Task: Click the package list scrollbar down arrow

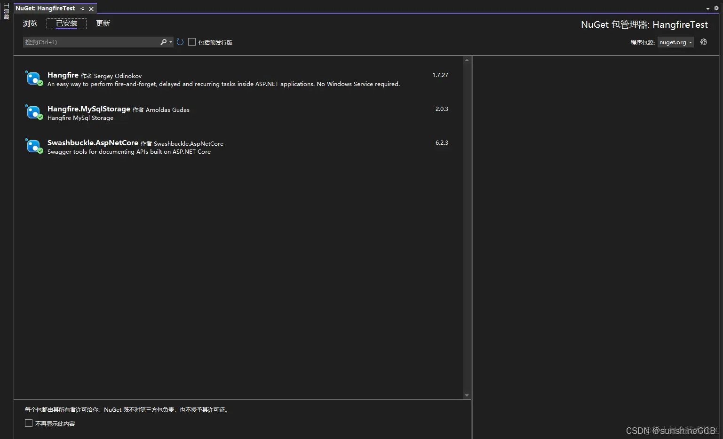Action: tap(467, 396)
